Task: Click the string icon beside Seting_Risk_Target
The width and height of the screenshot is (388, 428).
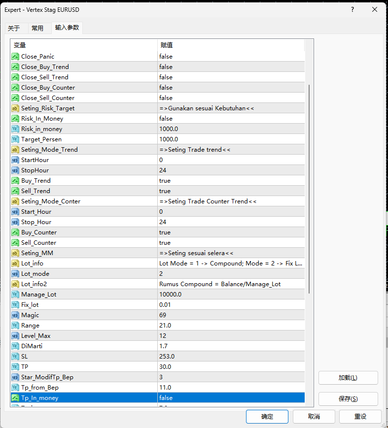Action: 15,108
